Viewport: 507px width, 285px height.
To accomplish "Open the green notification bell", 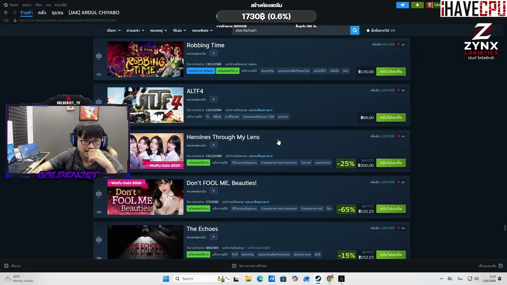I will (x=417, y=5).
